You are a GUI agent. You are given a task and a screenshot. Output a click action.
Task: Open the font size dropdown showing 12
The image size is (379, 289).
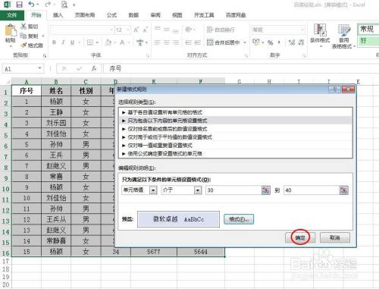coord(128,30)
